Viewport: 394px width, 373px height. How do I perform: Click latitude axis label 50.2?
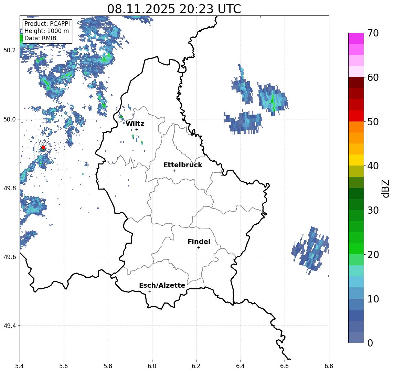click(10, 50)
